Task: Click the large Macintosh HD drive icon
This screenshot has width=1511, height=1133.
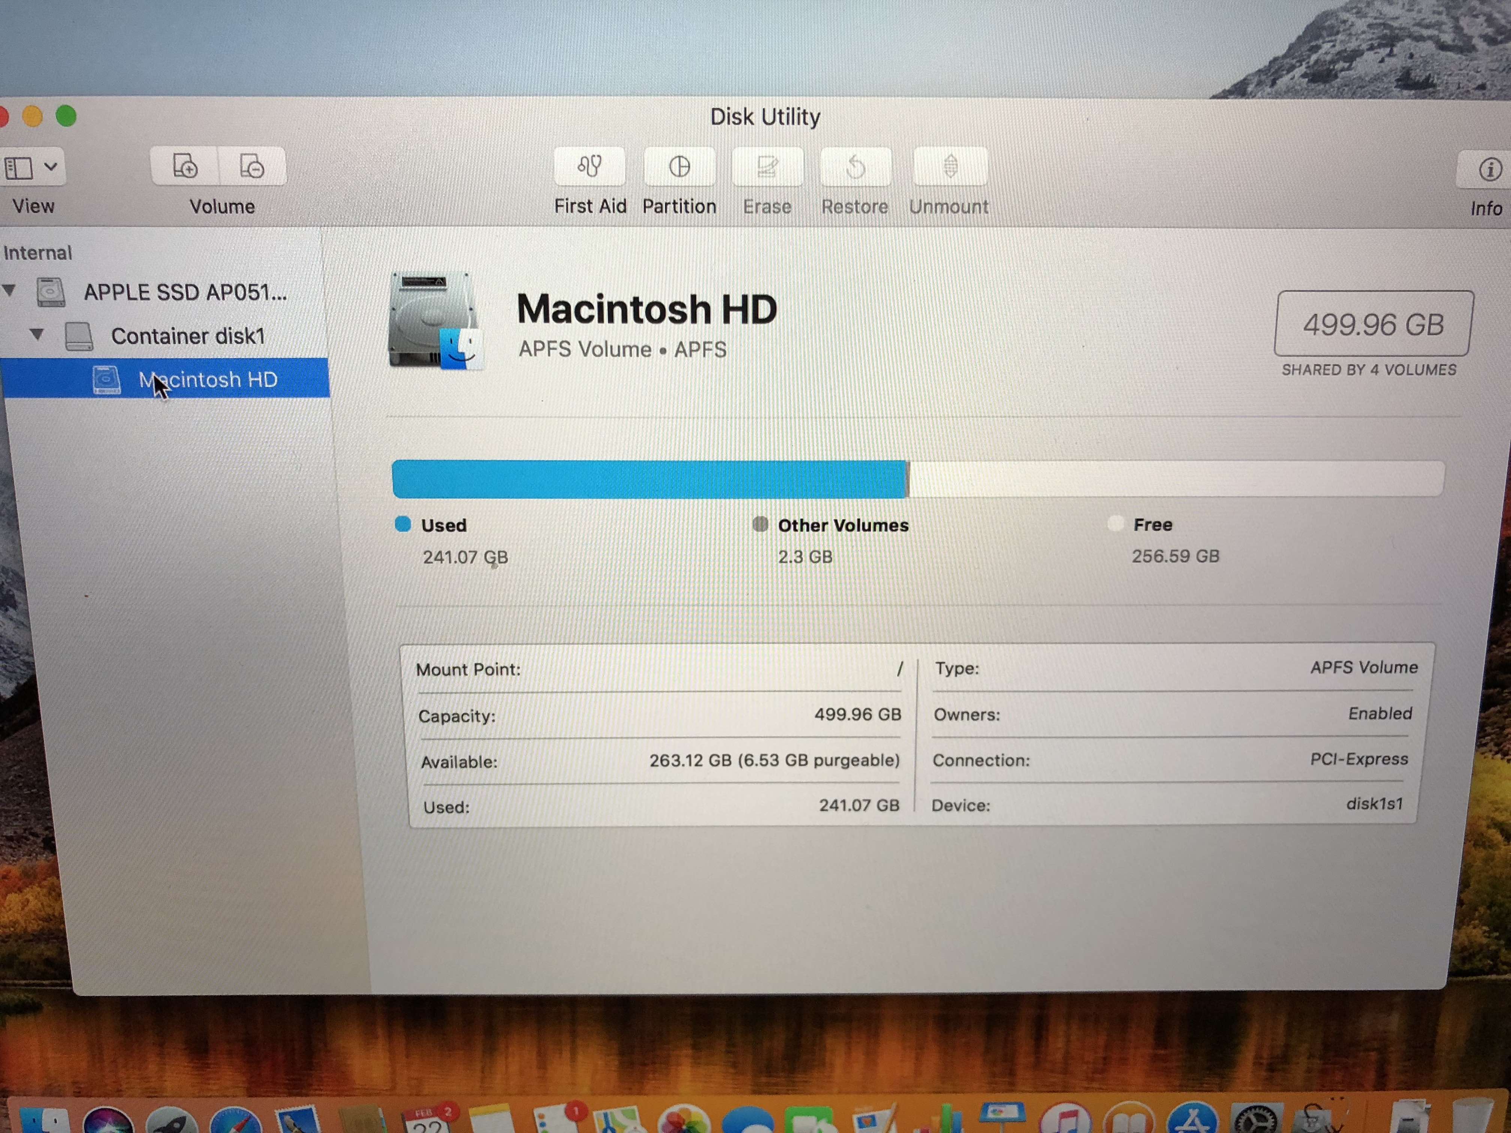Action: [435, 320]
